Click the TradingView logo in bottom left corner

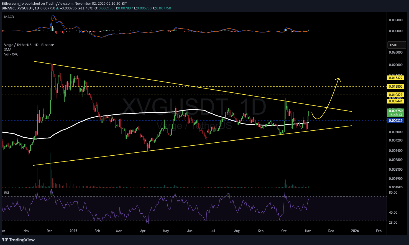[x=18, y=240]
